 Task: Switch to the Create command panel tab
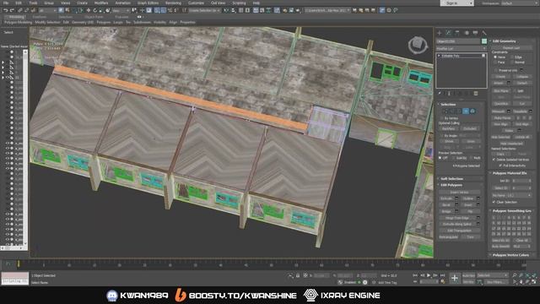pyautogui.click(x=440, y=33)
